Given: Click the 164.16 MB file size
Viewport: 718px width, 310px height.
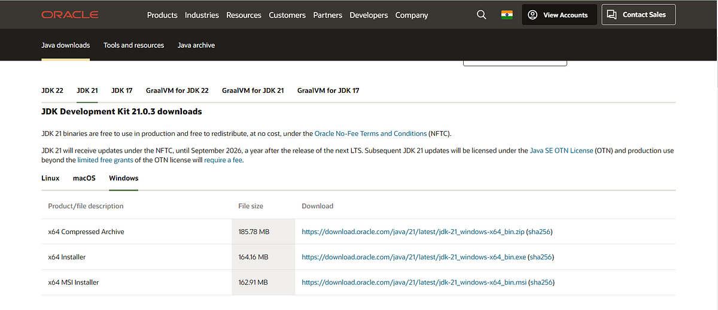Looking at the screenshot, I should pos(253,257).
